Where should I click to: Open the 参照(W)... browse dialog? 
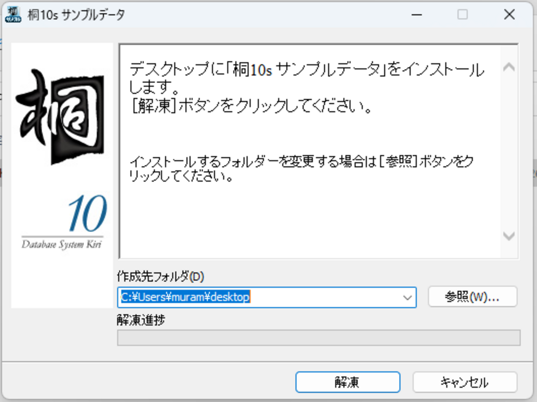click(x=472, y=297)
